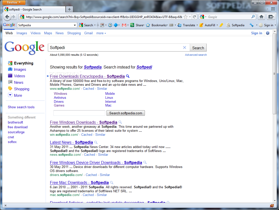
Task: Click the Translate toolbar button
Action: click(x=187, y=25)
